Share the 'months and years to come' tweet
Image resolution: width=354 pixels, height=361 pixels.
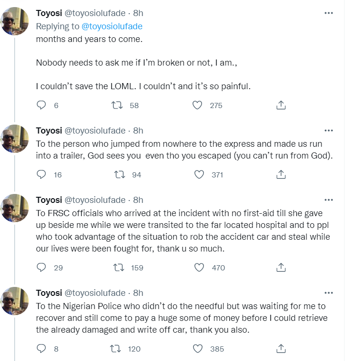coord(281,105)
